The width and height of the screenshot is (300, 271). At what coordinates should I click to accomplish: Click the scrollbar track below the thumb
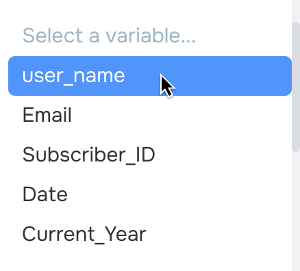296,211
